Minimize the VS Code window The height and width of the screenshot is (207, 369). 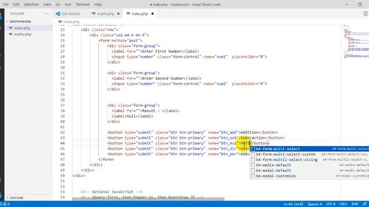pyautogui.click(x=347, y=5)
